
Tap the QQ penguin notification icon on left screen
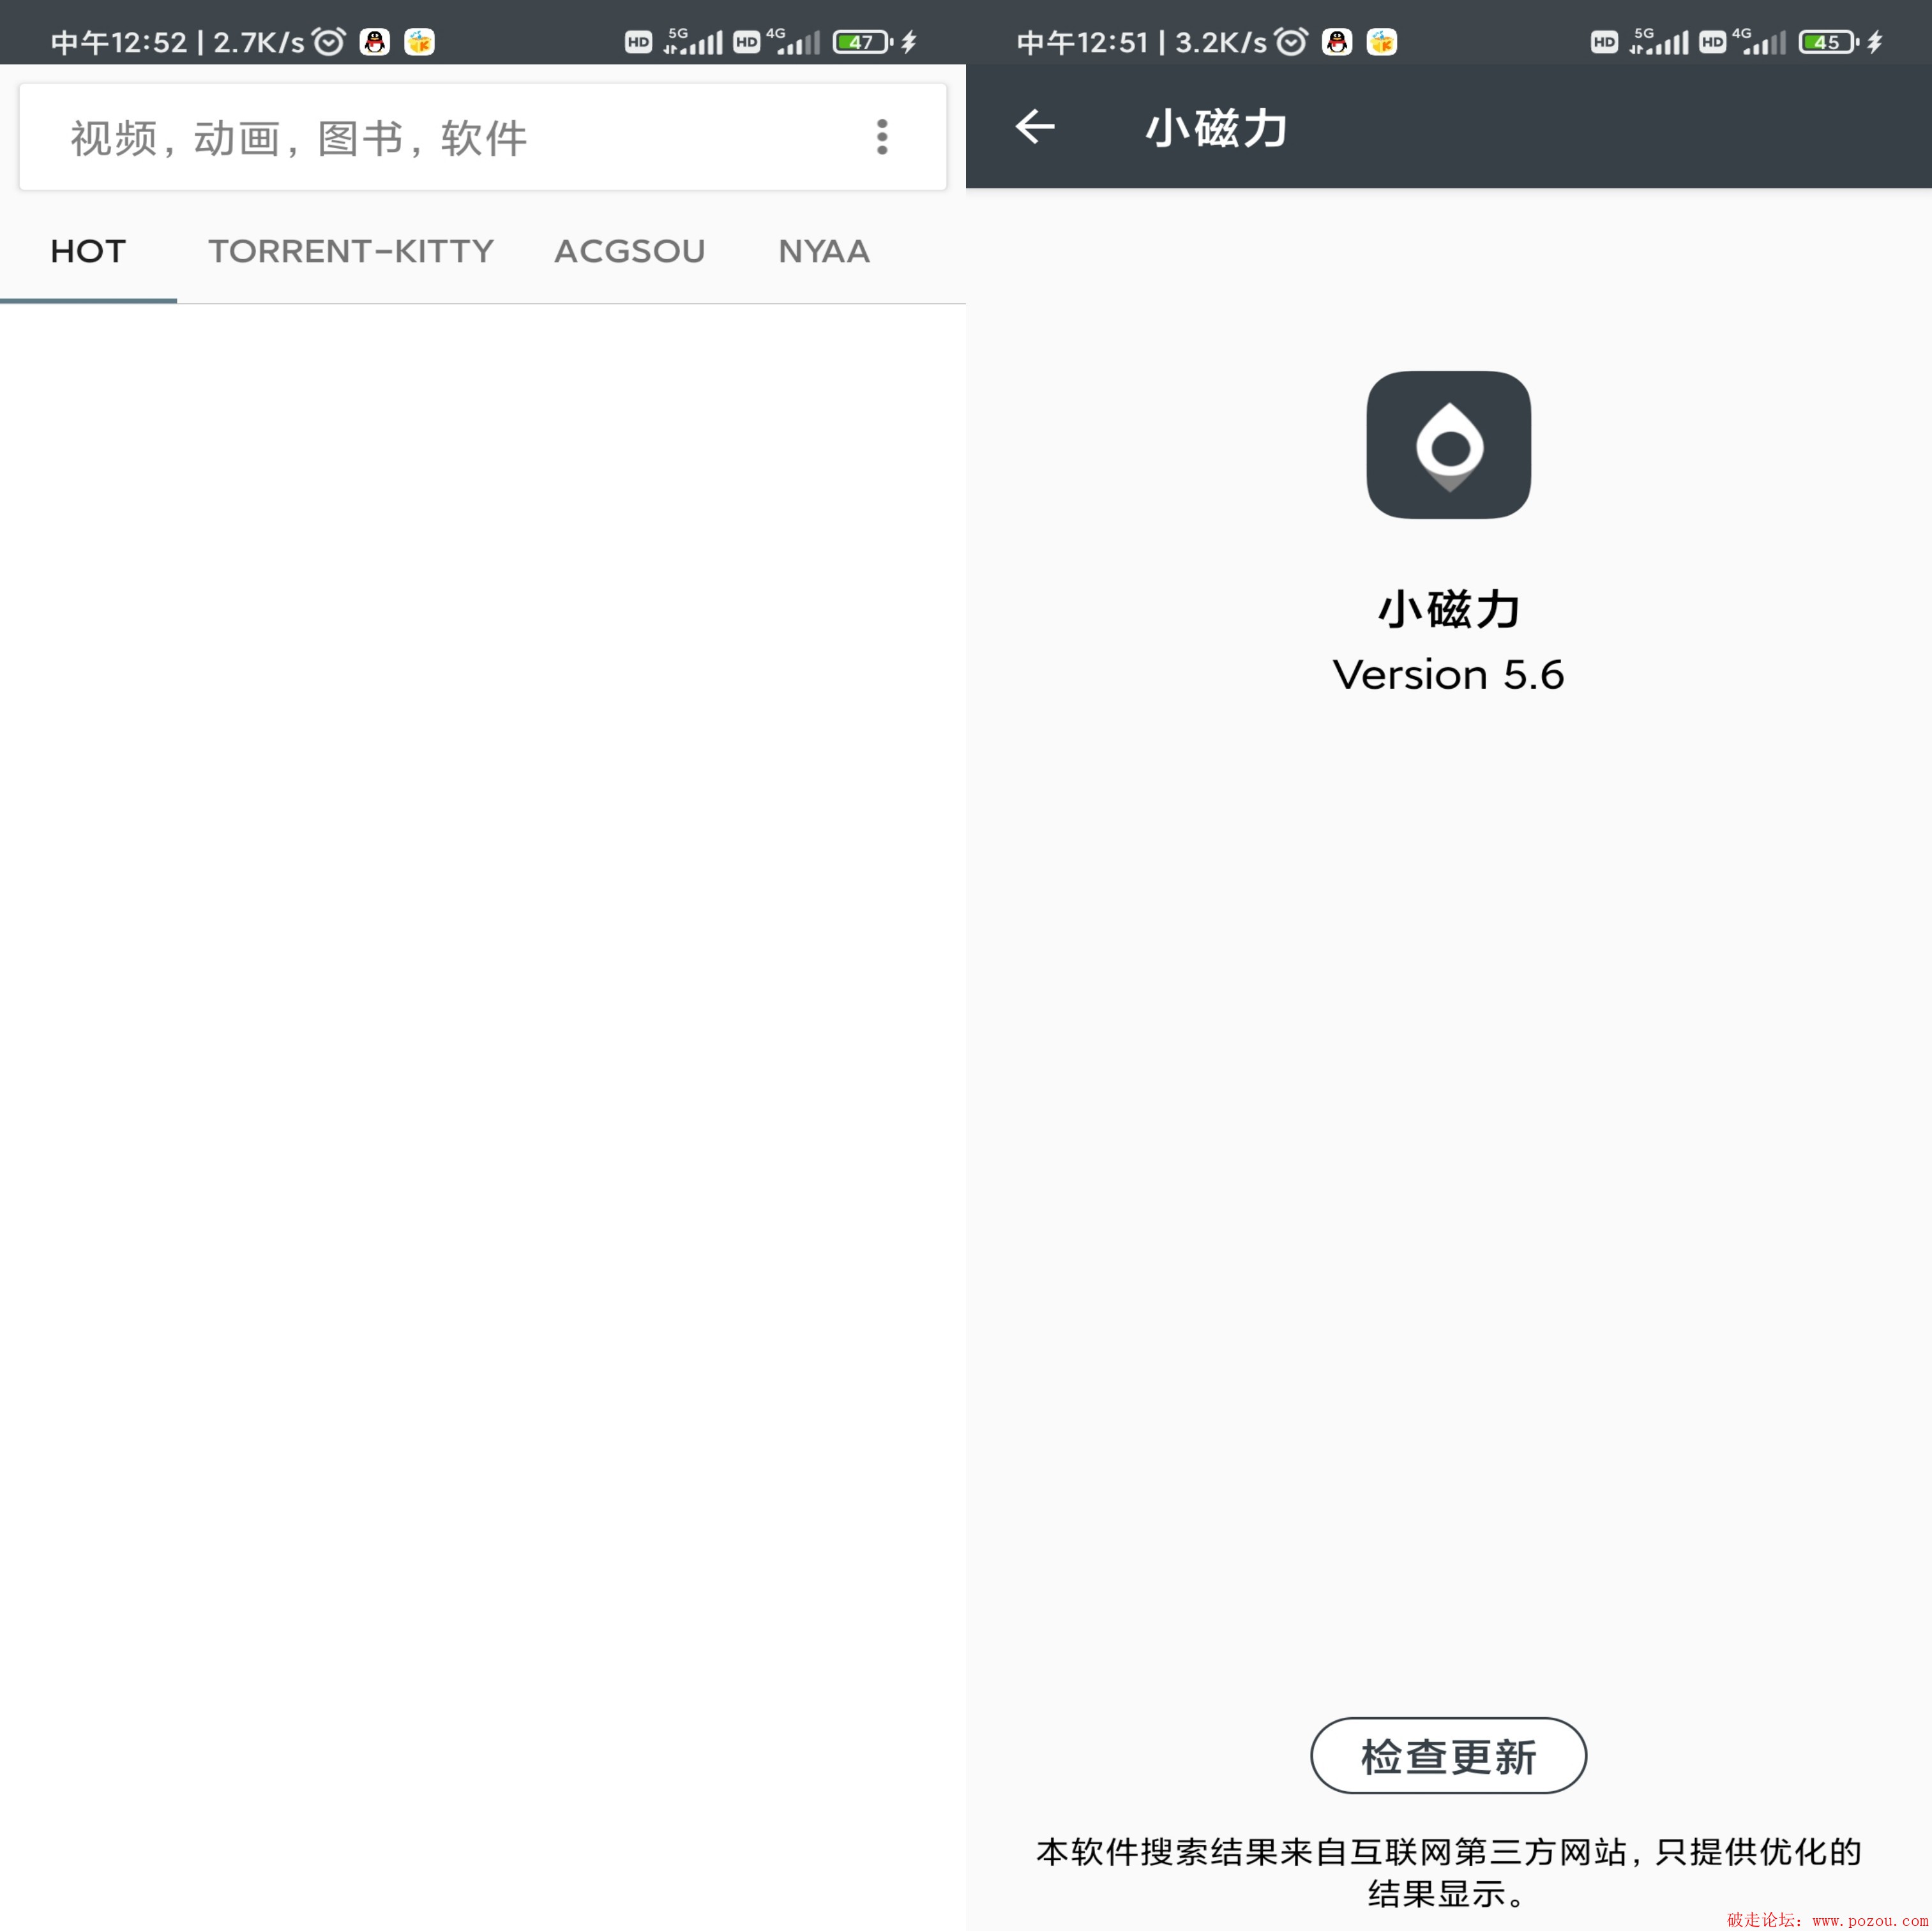pyautogui.click(x=375, y=42)
